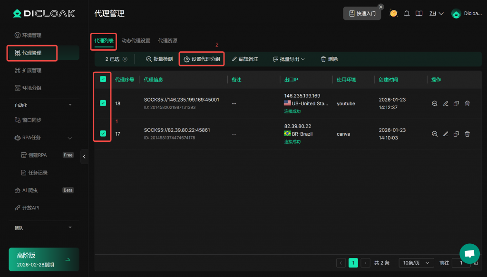Screen dimensions: 487x277
Task: Switch to the 动态代理设置 tab
Action: 136,41
